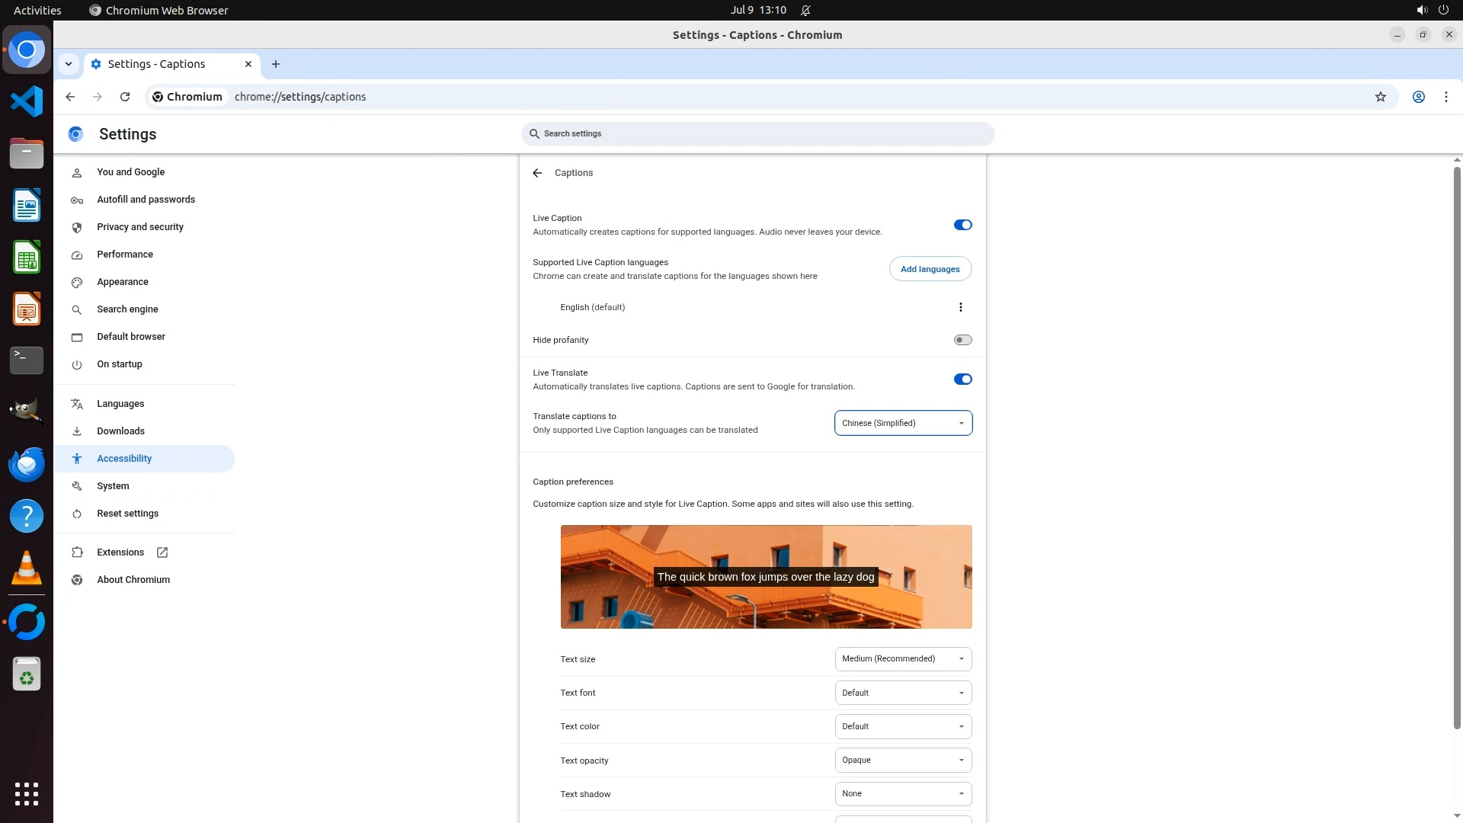Image resolution: width=1463 pixels, height=823 pixels.
Task: Click the Search settings field
Action: [758, 134]
